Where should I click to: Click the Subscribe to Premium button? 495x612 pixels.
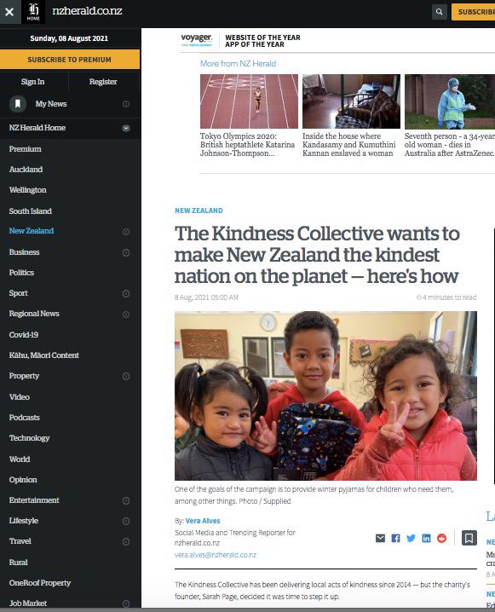click(x=70, y=60)
